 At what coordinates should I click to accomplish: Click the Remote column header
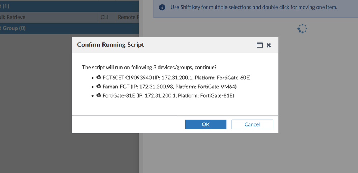127,17
